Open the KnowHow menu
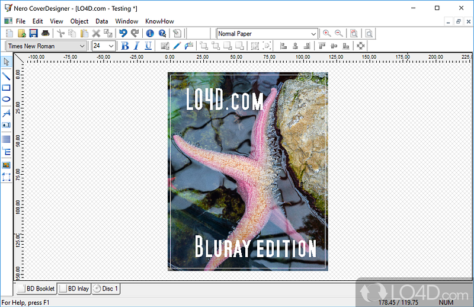The image size is (474, 307). tap(159, 21)
